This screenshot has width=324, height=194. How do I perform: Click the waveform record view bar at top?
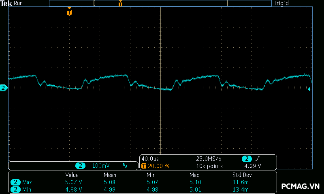pyautogui.click(x=160, y=3)
